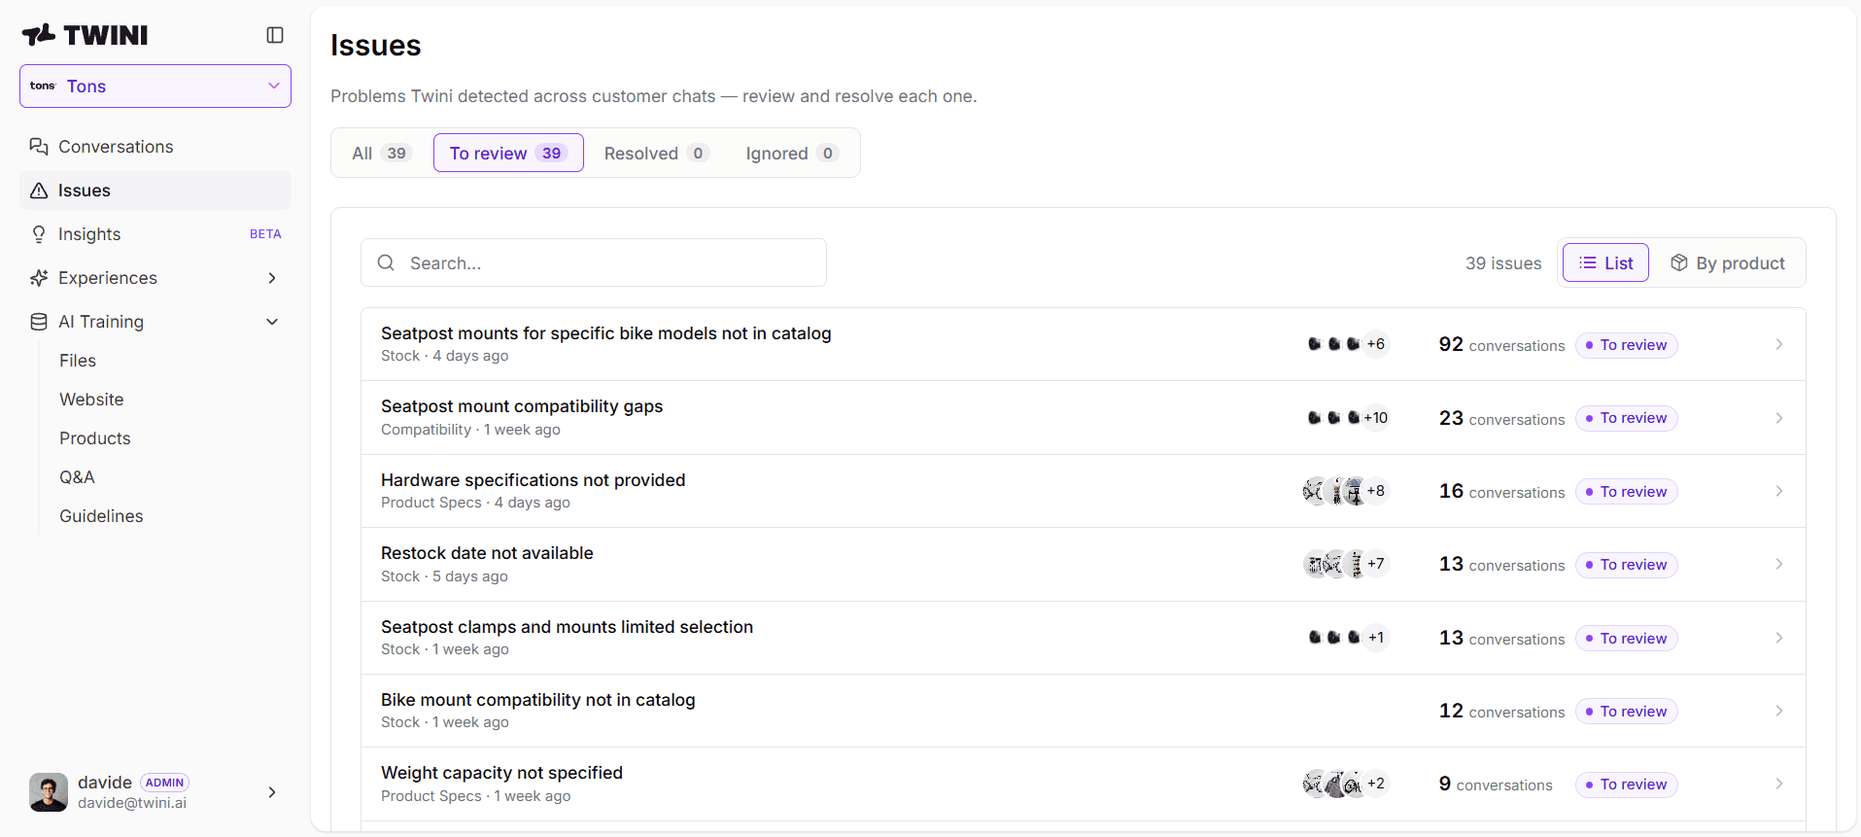
Task: Click To review badge on Weight capacity row
Action: 1626,784
